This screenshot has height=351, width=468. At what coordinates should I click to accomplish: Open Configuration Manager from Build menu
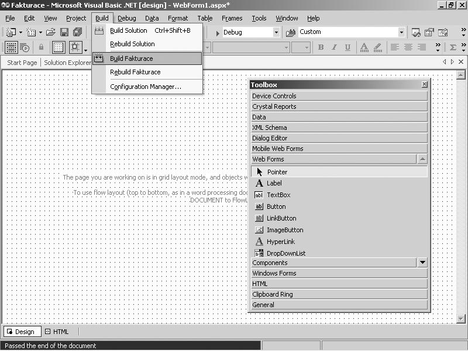[x=147, y=87]
